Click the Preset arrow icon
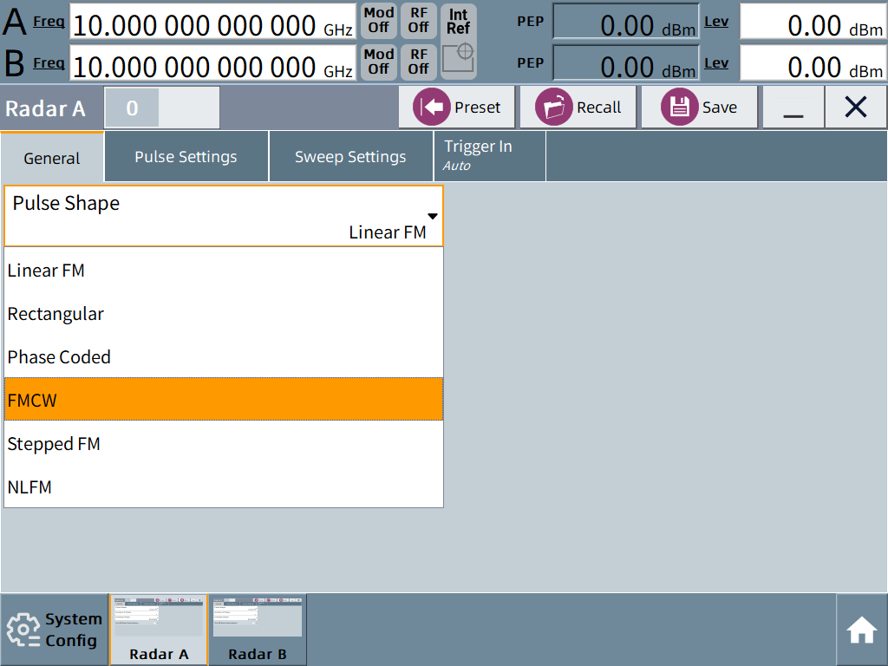Image resolution: width=888 pixels, height=666 pixels. click(432, 107)
